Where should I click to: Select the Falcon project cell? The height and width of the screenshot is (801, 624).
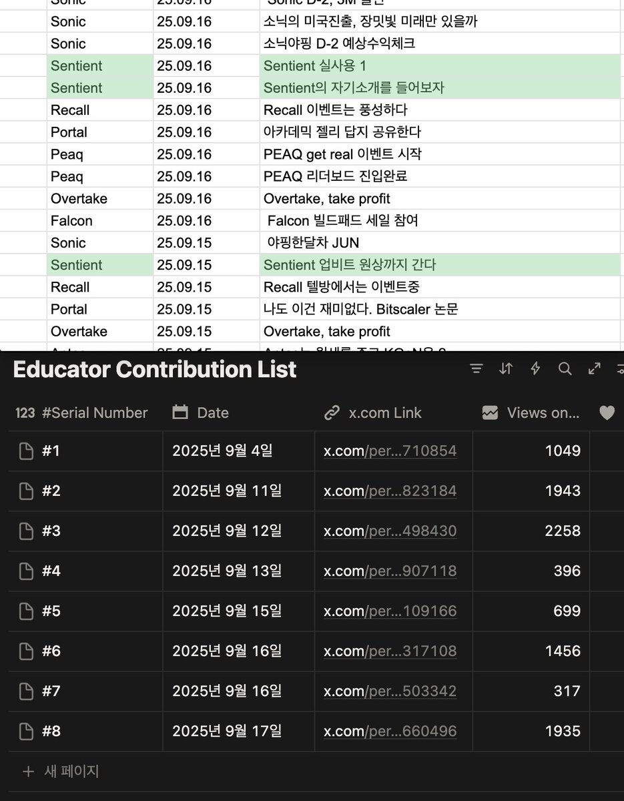click(100, 220)
